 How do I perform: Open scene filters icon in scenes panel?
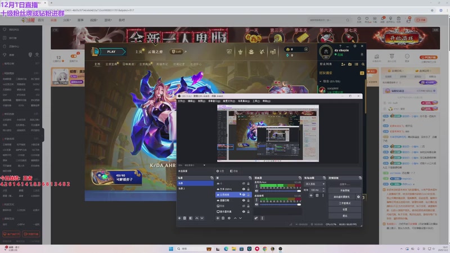(191, 218)
